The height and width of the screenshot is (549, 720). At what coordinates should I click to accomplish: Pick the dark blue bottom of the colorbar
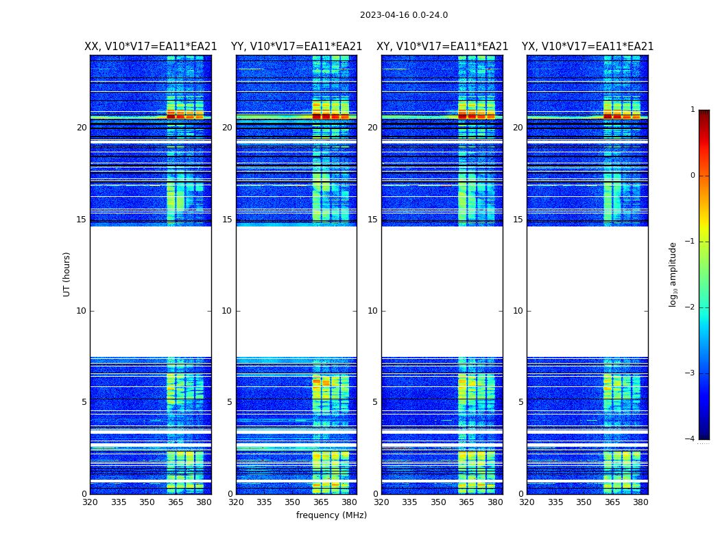[704, 434]
